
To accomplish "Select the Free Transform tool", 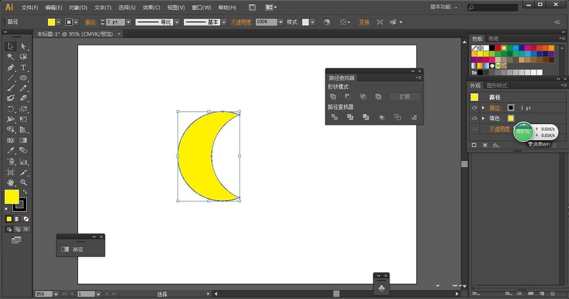I will pos(23,119).
